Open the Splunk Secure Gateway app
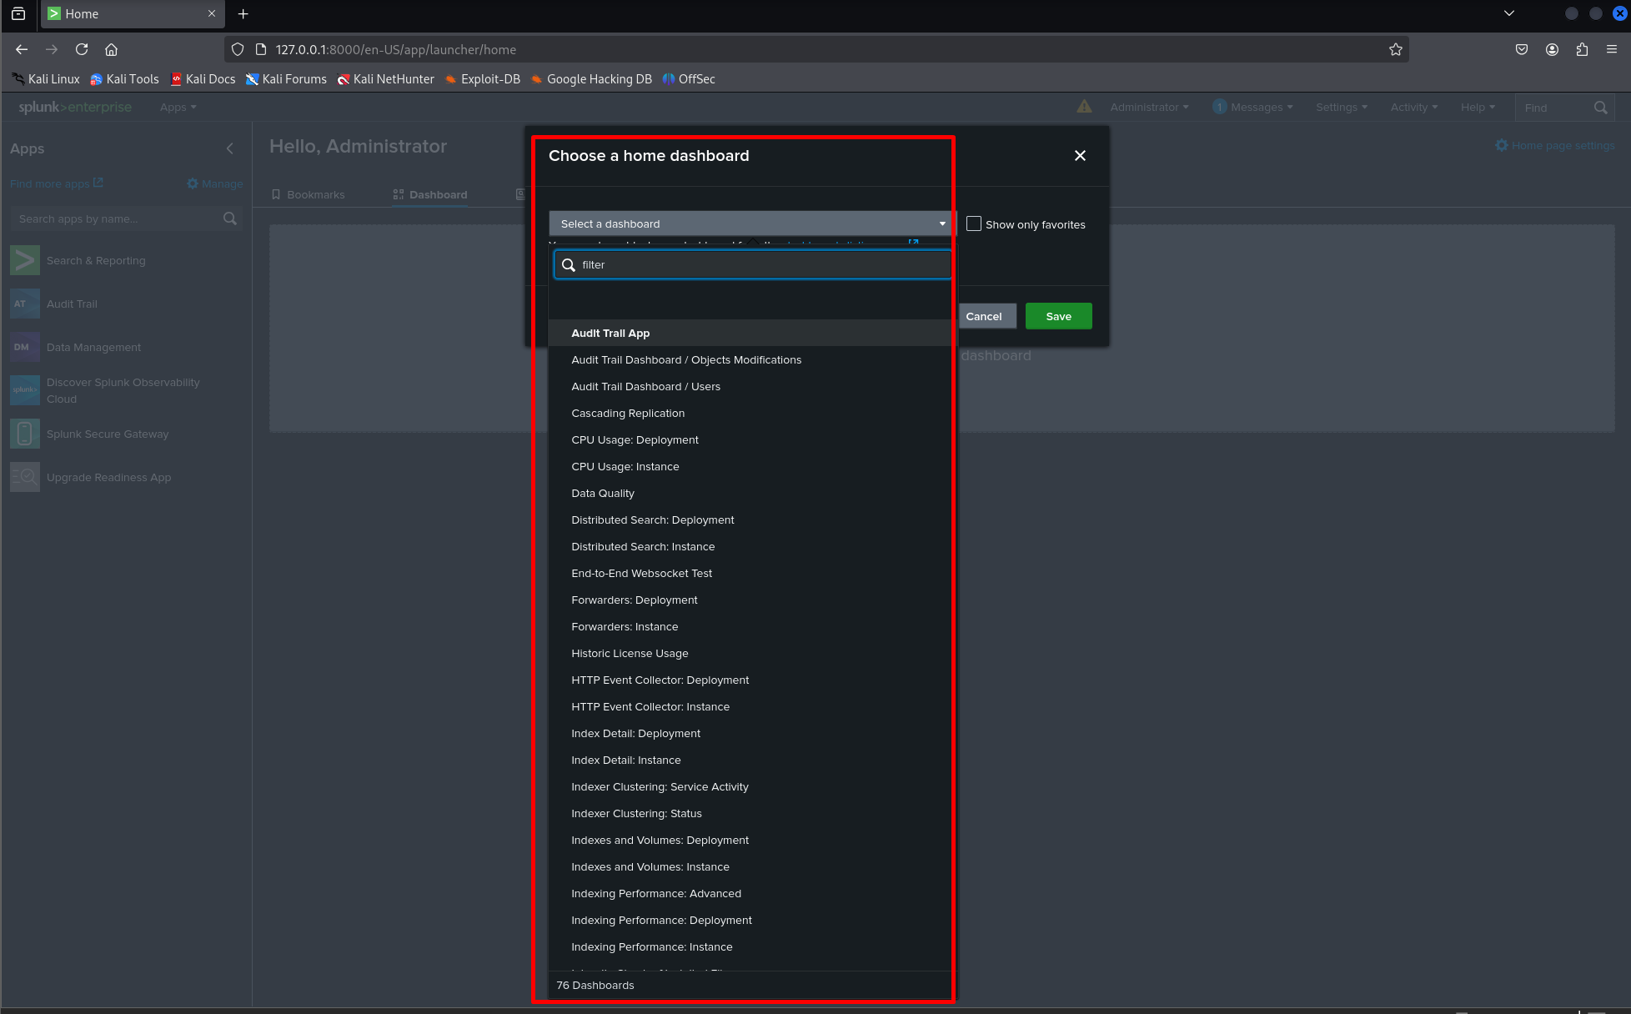This screenshot has height=1014, width=1631. coord(108,434)
